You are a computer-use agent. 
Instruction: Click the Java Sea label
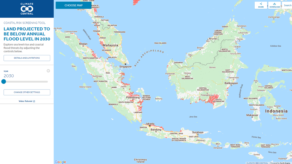[x=193, y=117]
